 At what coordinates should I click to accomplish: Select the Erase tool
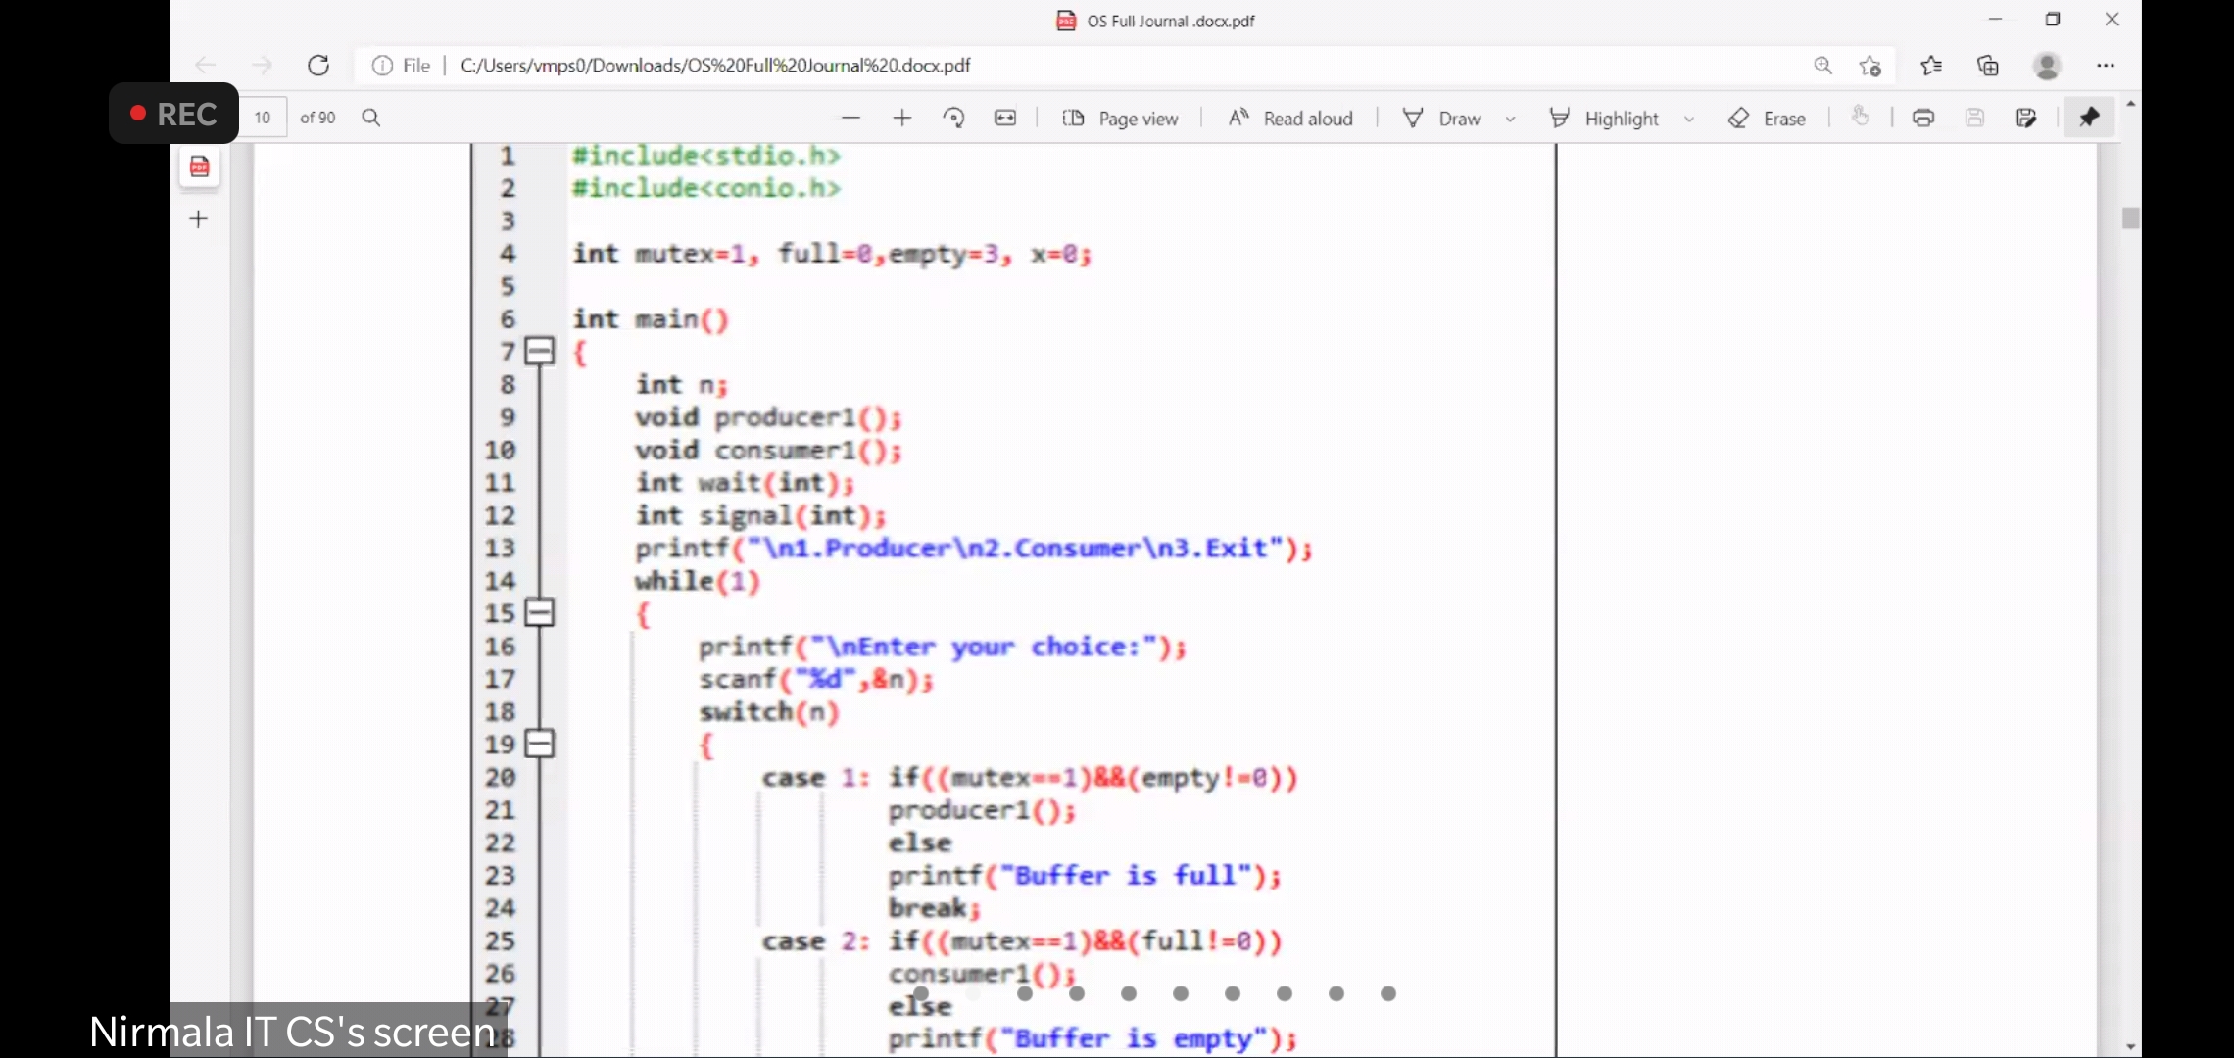(x=1768, y=119)
